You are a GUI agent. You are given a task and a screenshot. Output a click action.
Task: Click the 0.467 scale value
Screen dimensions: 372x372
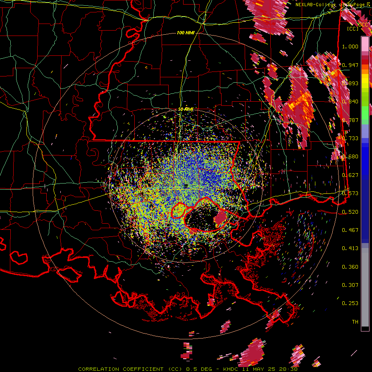350,230
